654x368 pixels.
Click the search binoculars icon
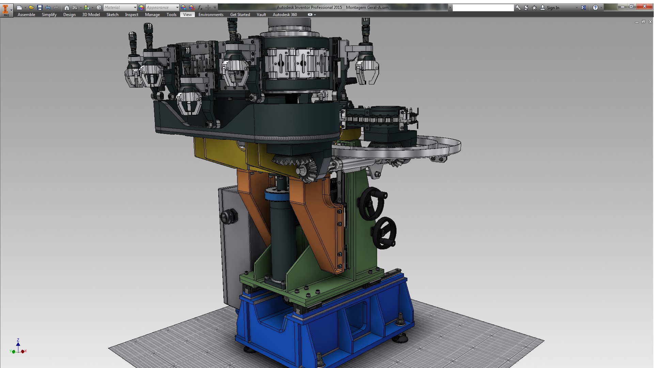518,7
